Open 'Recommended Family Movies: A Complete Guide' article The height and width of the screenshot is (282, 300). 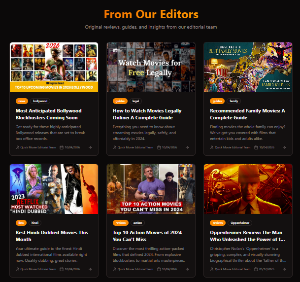[247, 114]
